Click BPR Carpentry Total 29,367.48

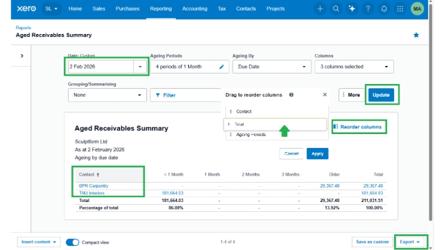click(373, 186)
